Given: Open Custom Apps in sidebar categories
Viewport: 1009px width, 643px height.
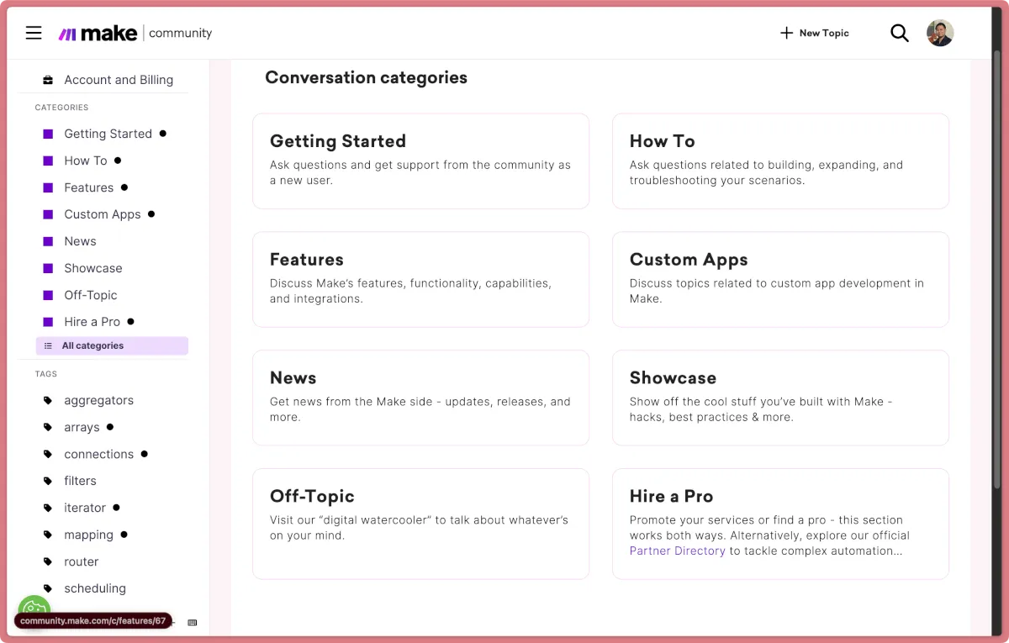Looking at the screenshot, I should click(103, 214).
